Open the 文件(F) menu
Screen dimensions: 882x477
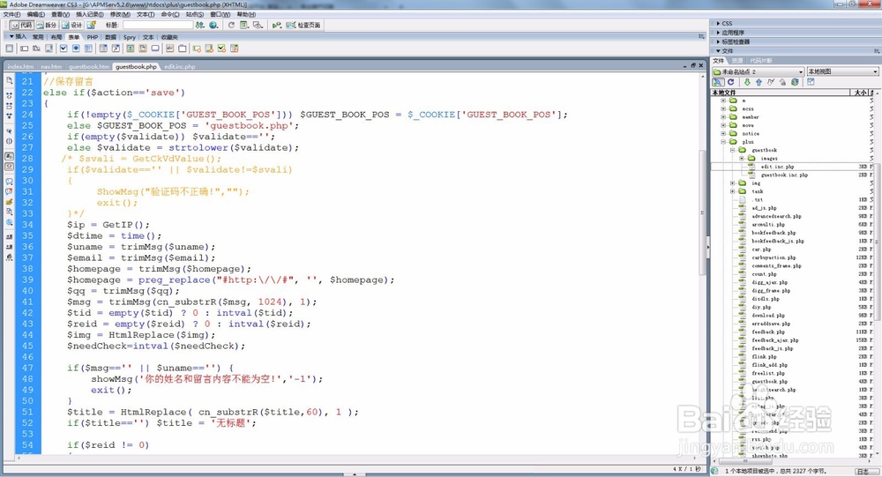[x=11, y=15]
